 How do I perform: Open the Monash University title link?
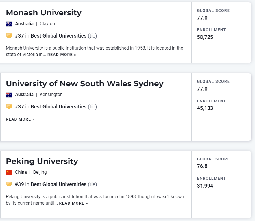(x=44, y=13)
